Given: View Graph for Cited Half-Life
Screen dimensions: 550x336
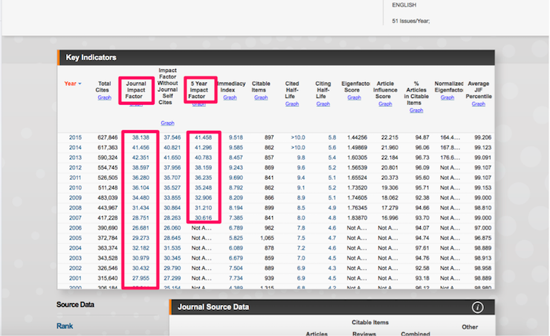Looking at the screenshot, I should (x=292, y=104).
